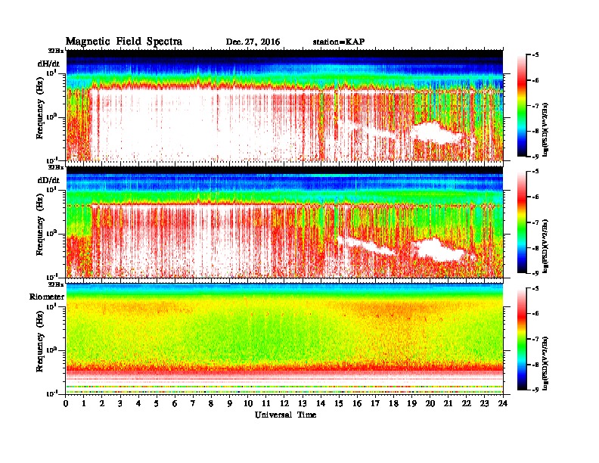Image resolution: width=599 pixels, height=463 pixels.
Task: Click the dD/dt spectrogram color bar
Action: (x=522, y=222)
